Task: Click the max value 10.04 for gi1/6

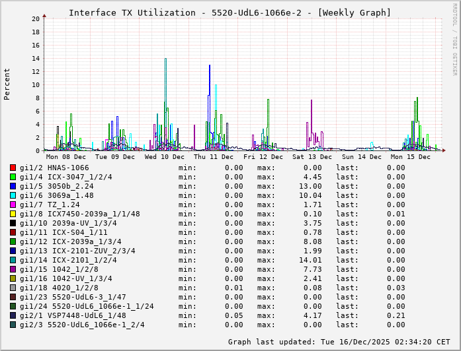Action: [x=310, y=195]
